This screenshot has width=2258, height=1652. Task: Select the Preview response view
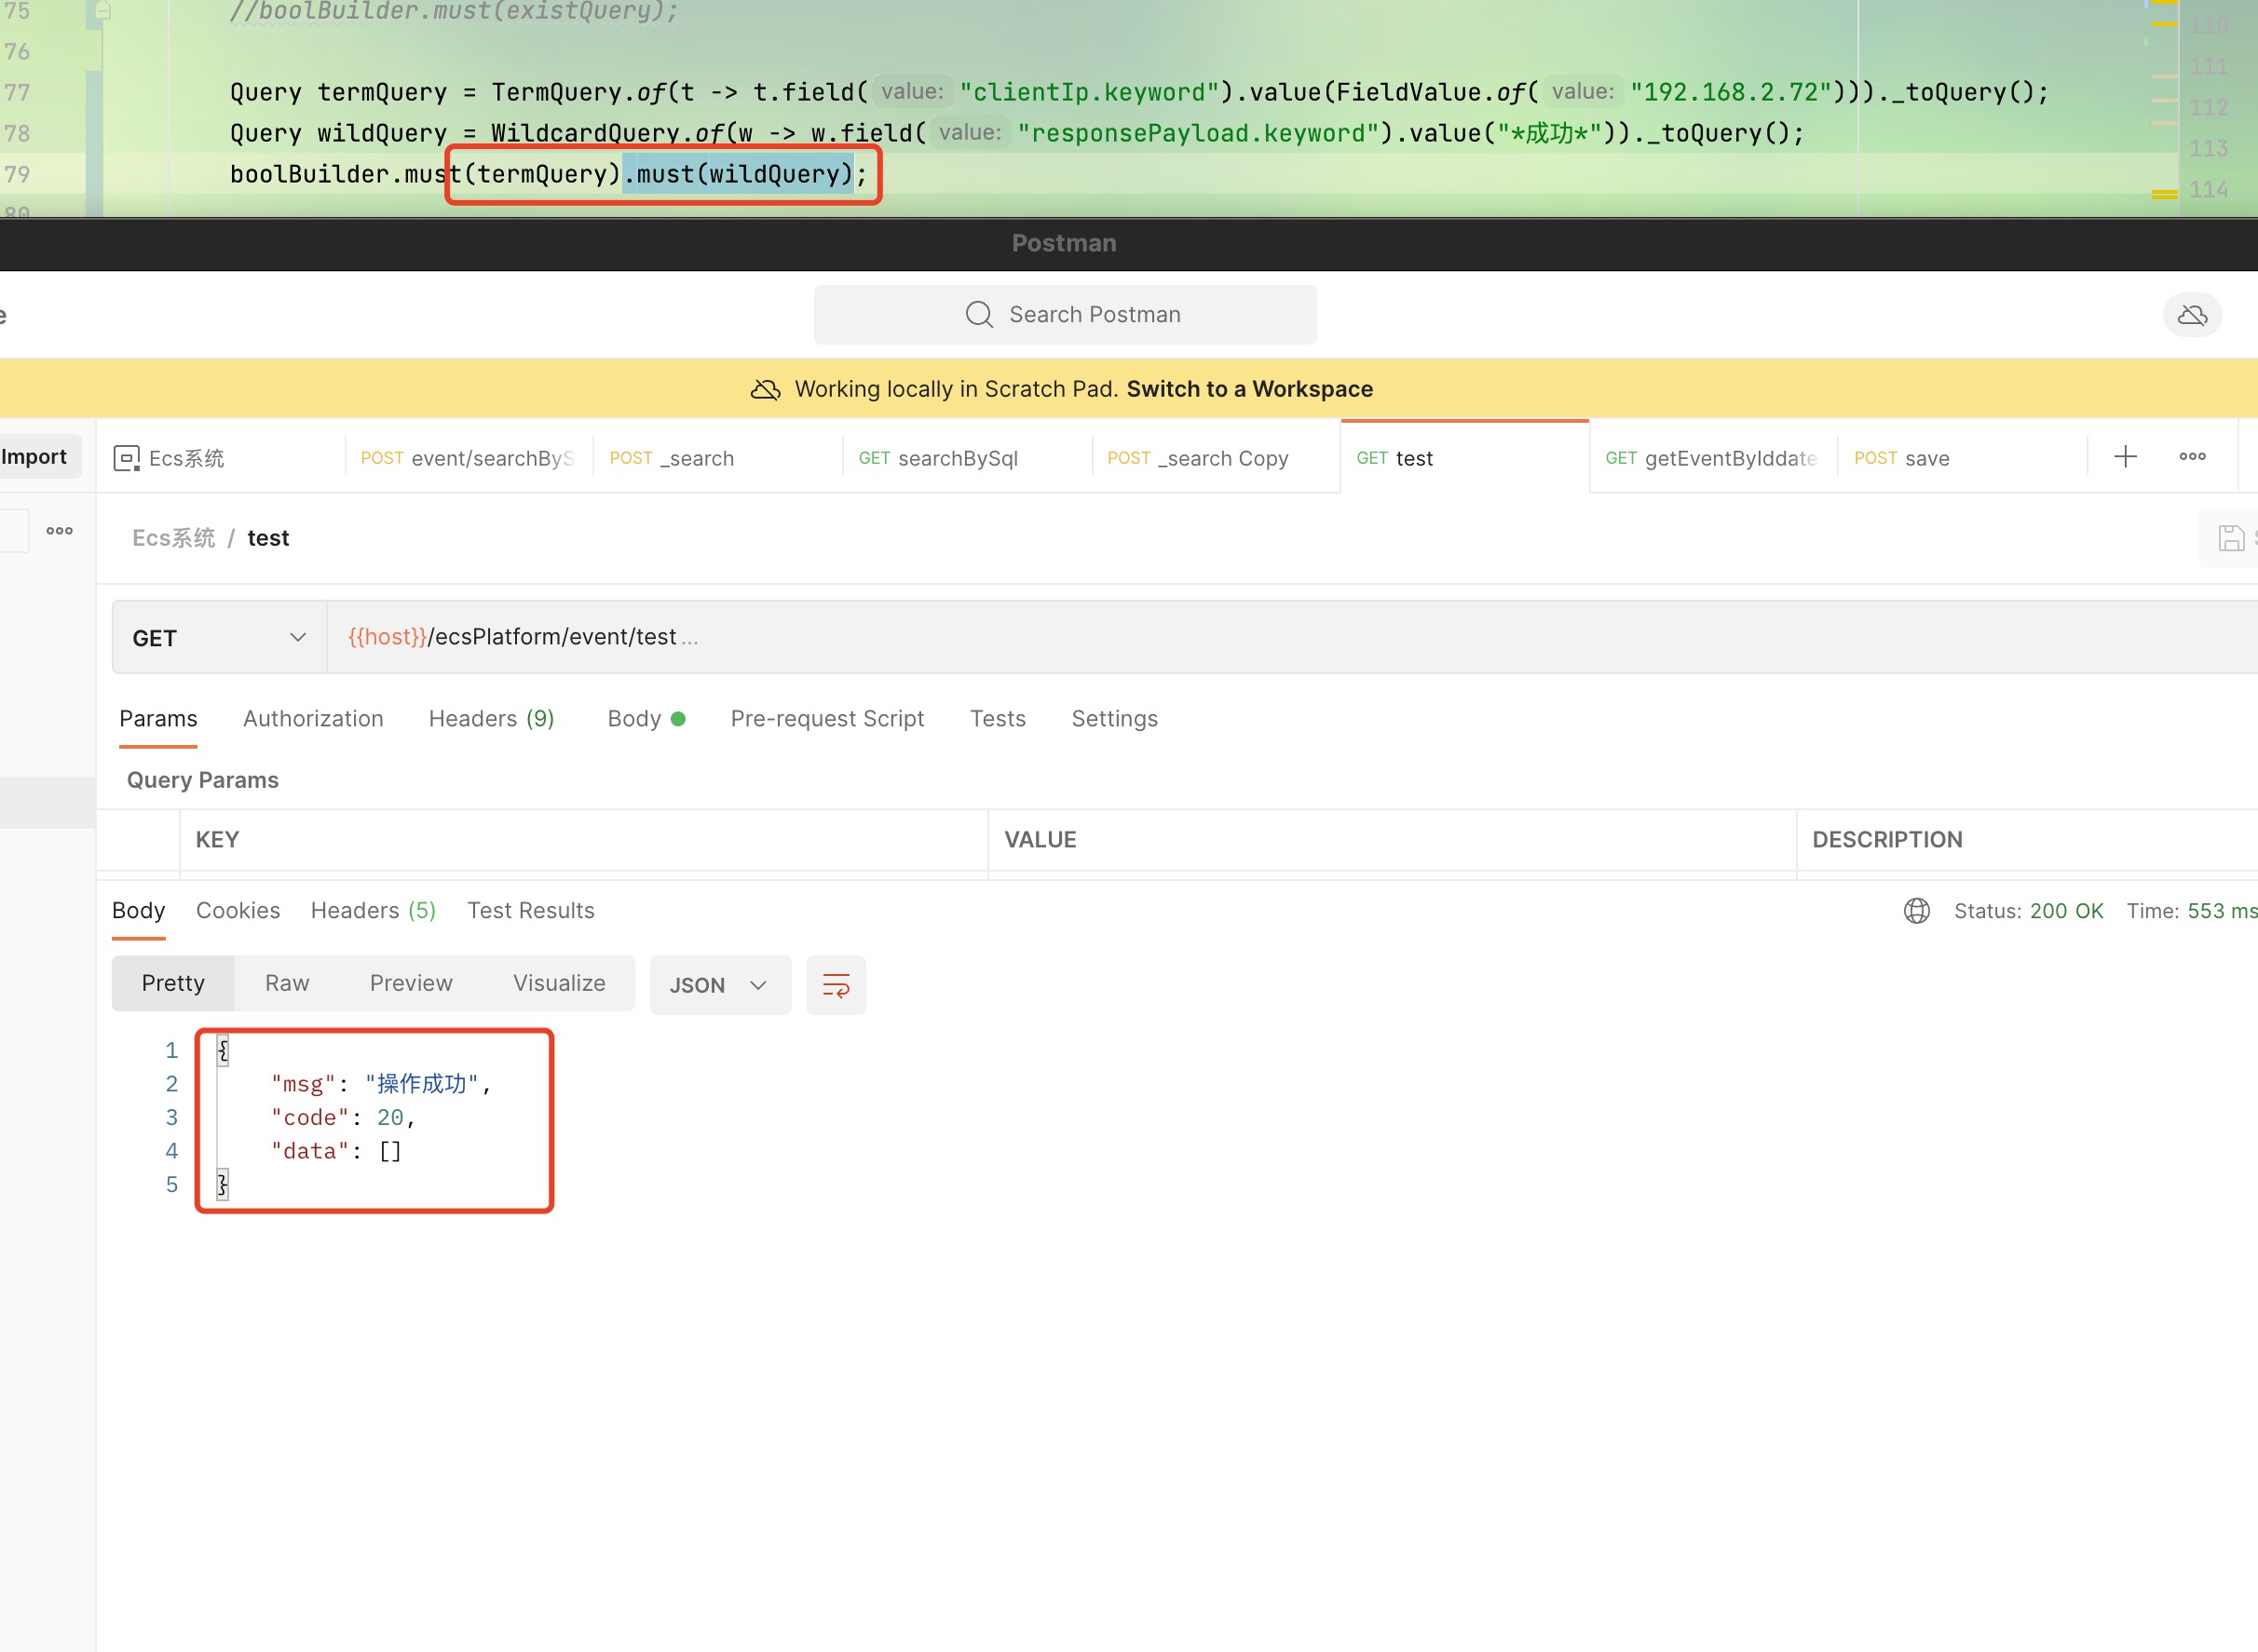tap(410, 983)
